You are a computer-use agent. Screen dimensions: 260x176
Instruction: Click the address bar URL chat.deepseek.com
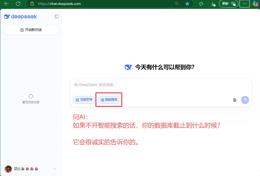point(59,4)
